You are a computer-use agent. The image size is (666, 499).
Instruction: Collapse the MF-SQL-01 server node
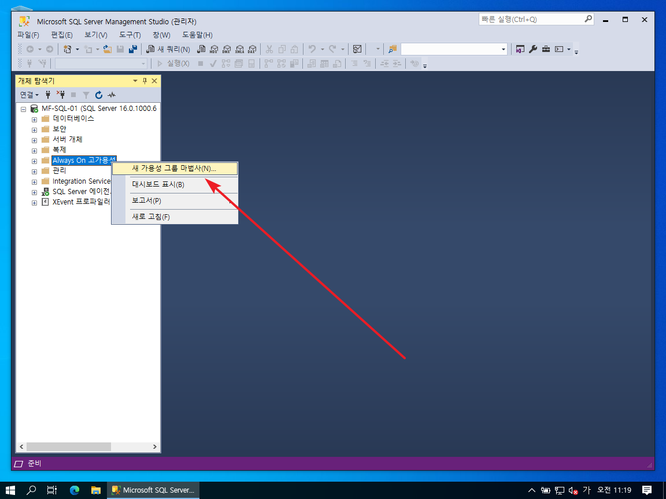[23, 109]
